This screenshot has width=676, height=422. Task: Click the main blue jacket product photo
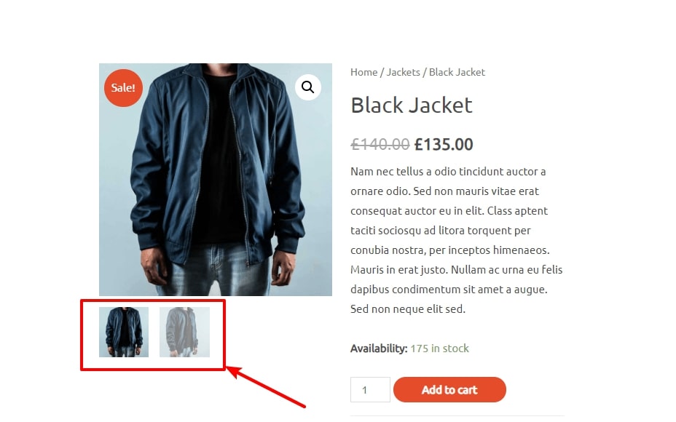click(x=216, y=180)
